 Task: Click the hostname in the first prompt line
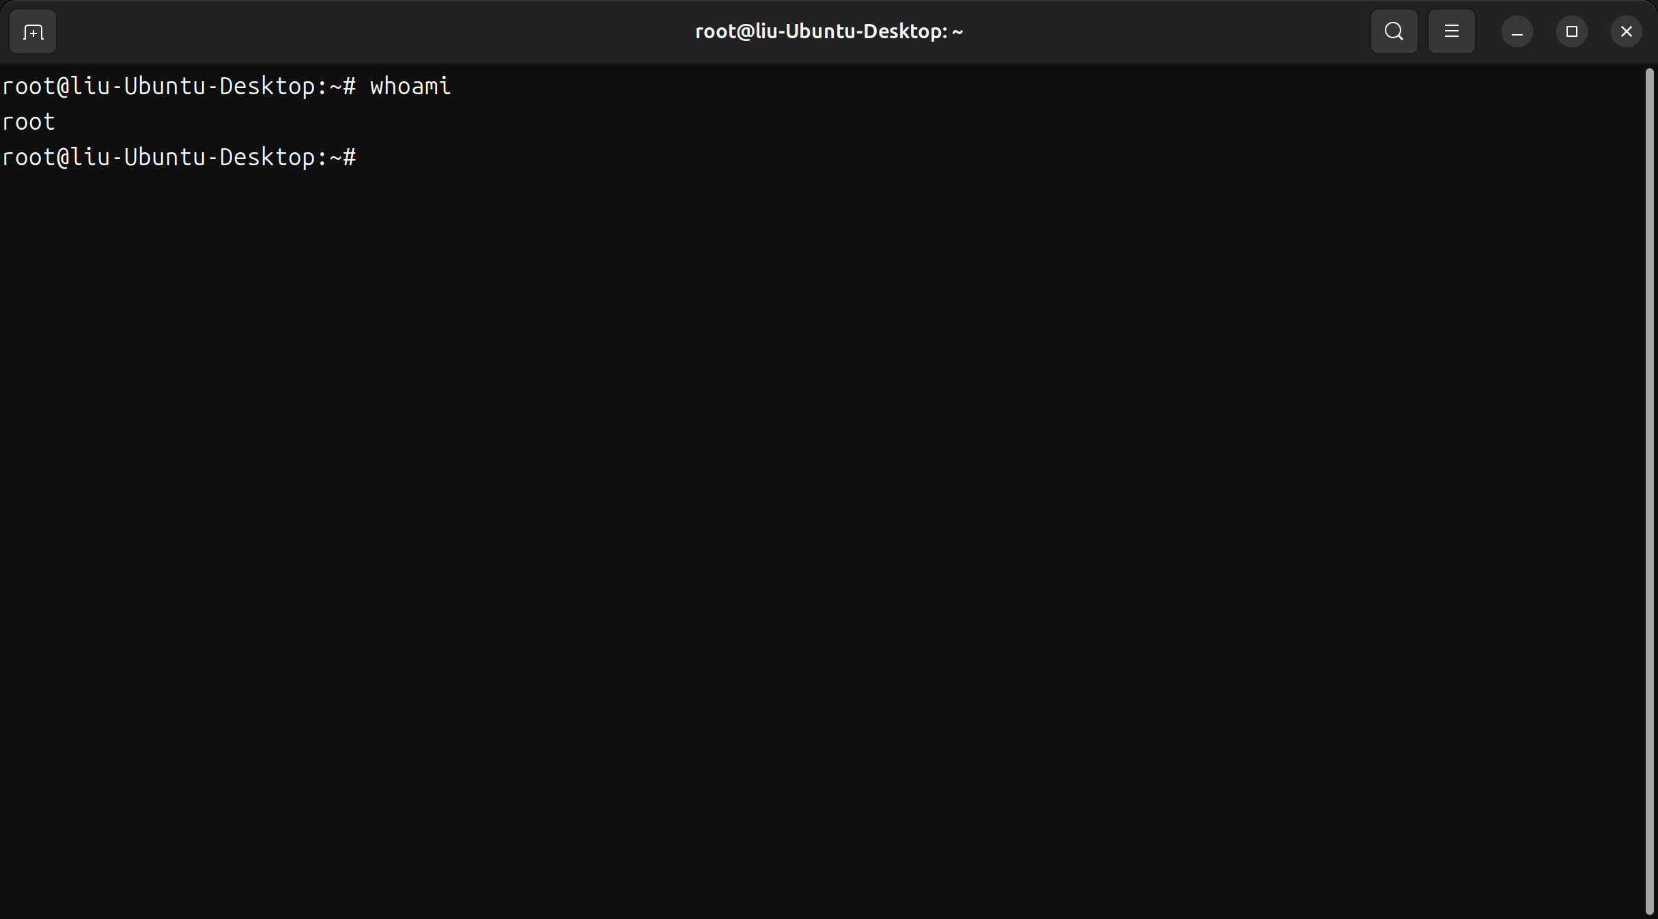point(193,87)
